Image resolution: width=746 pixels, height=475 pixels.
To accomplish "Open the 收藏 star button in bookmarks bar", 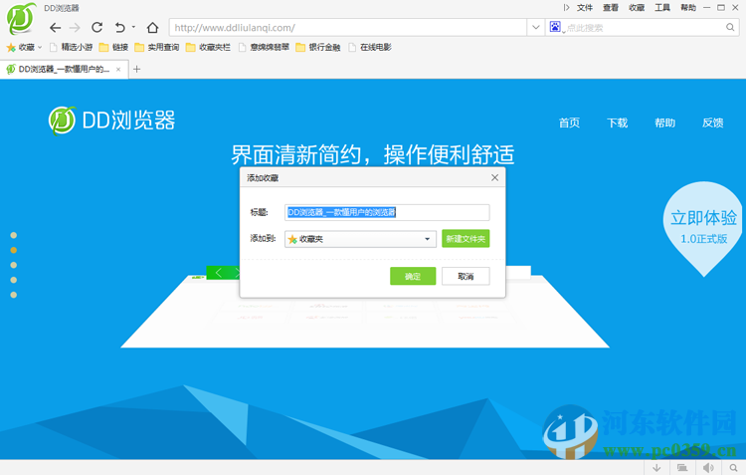I will tap(24, 47).
